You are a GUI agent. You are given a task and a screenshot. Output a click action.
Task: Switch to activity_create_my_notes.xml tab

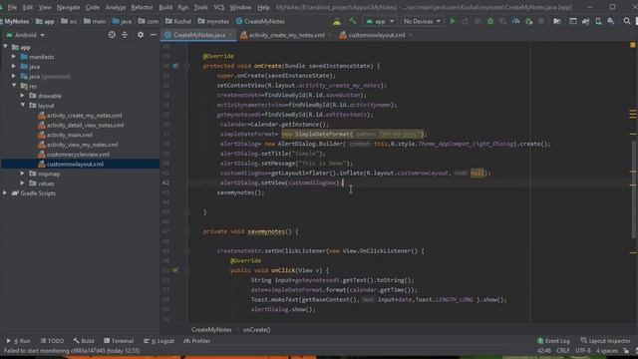coord(286,35)
